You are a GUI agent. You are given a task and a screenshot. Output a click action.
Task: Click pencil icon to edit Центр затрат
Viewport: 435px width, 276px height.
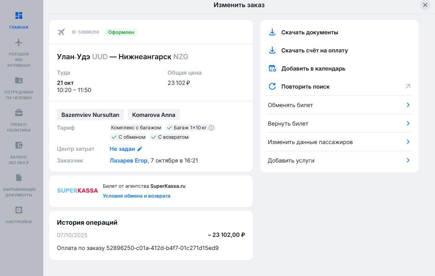140,149
